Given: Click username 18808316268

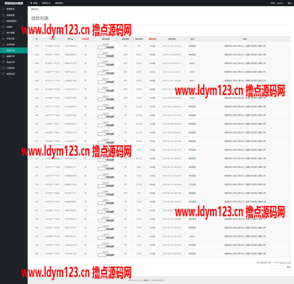Looking at the screenshot, I should [x=70, y=184].
